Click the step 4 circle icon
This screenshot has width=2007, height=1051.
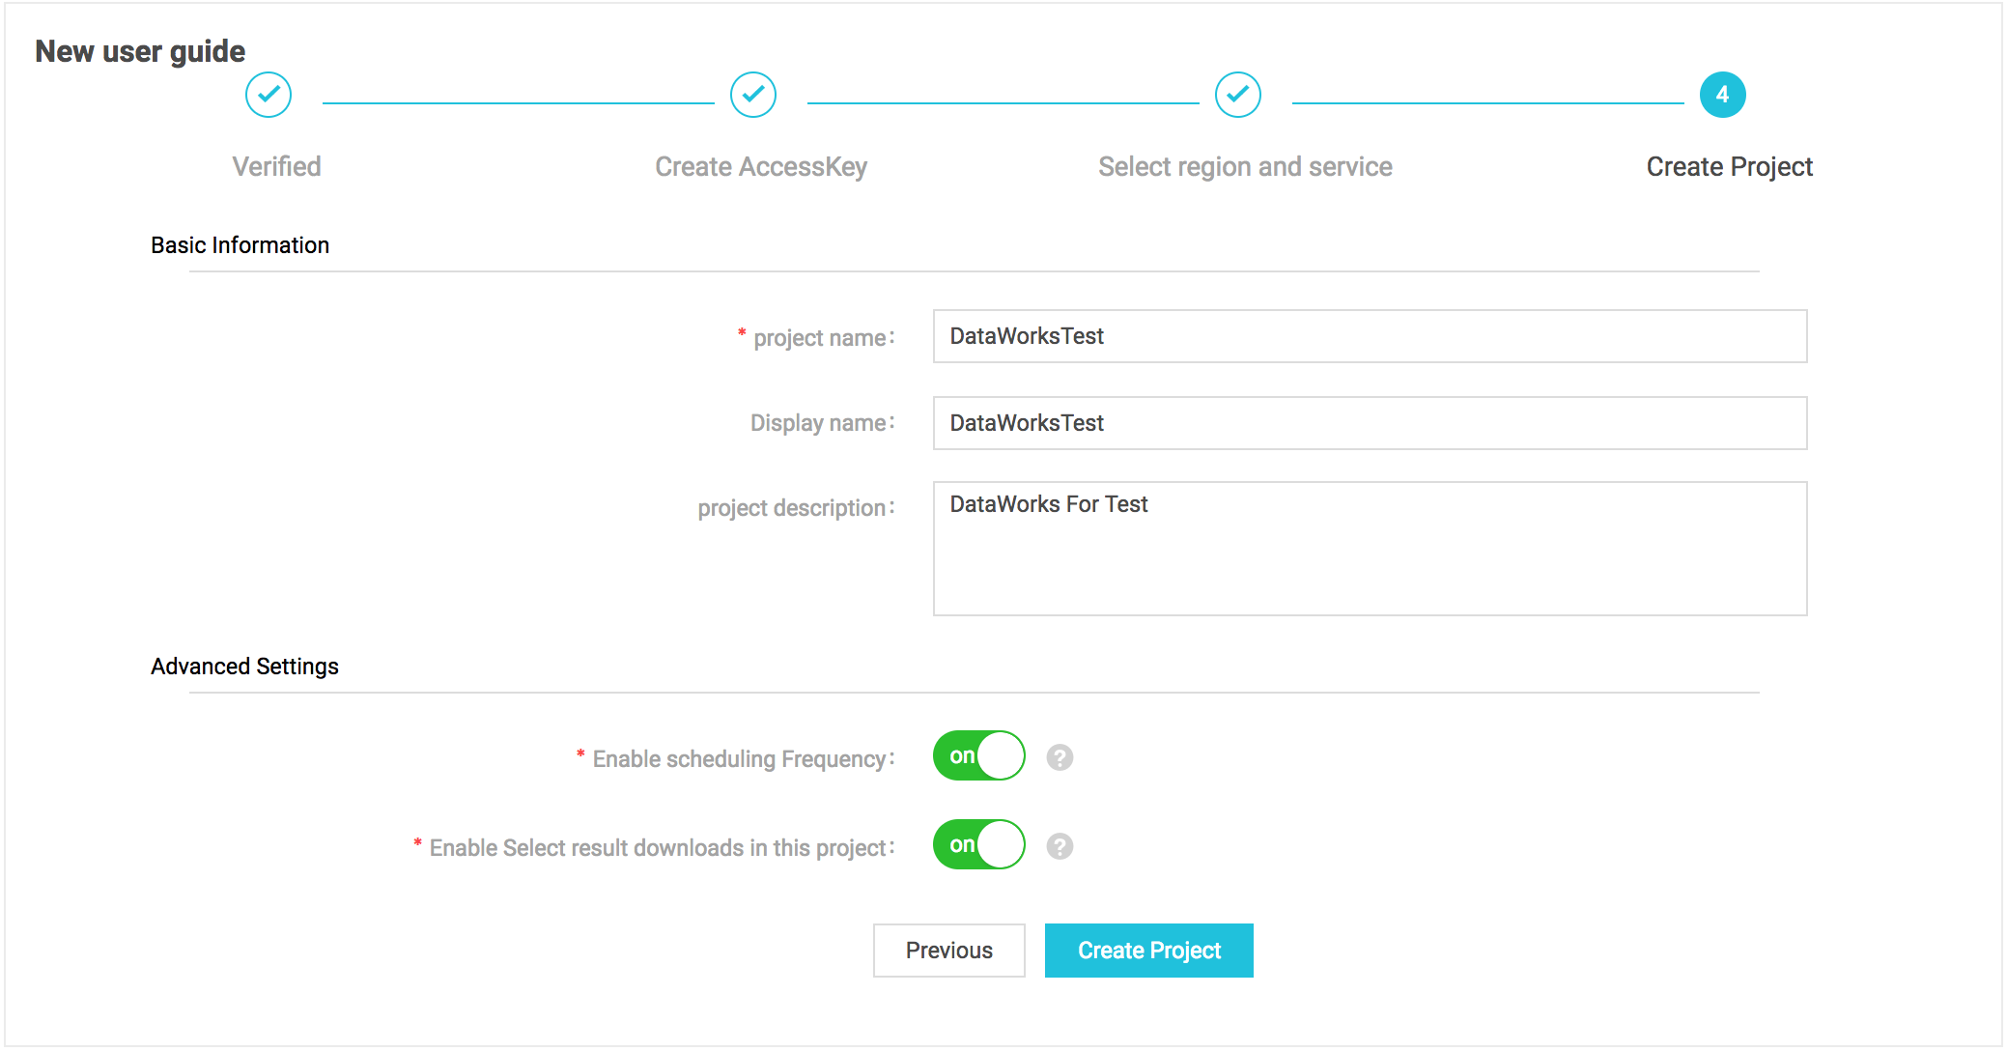click(x=1723, y=95)
